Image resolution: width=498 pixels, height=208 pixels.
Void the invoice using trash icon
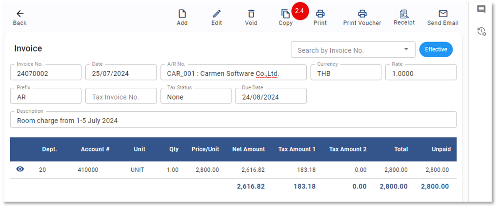pos(251,14)
